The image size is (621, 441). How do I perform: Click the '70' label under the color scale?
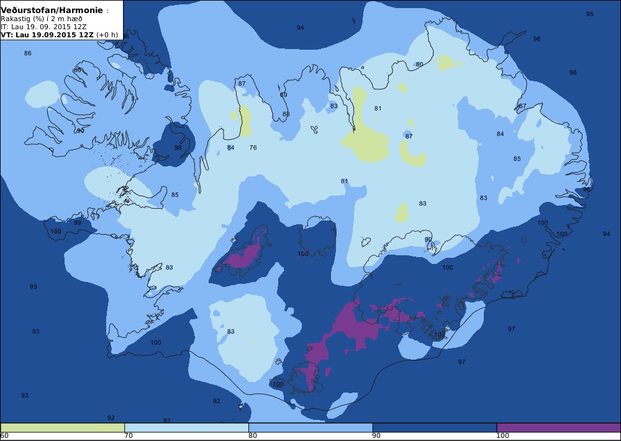(x=129, y=436)
